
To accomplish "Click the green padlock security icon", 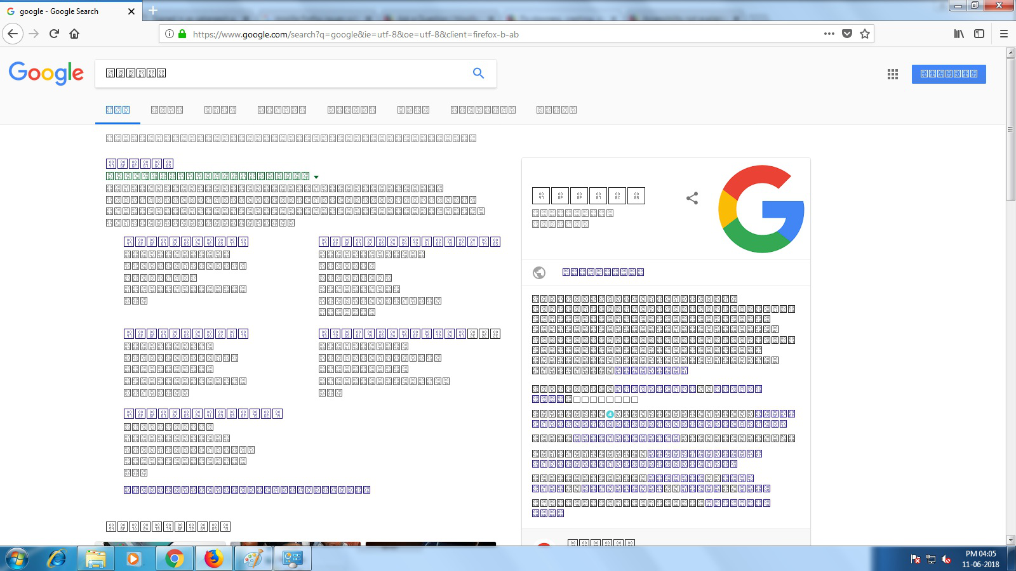I will point(182,34).
